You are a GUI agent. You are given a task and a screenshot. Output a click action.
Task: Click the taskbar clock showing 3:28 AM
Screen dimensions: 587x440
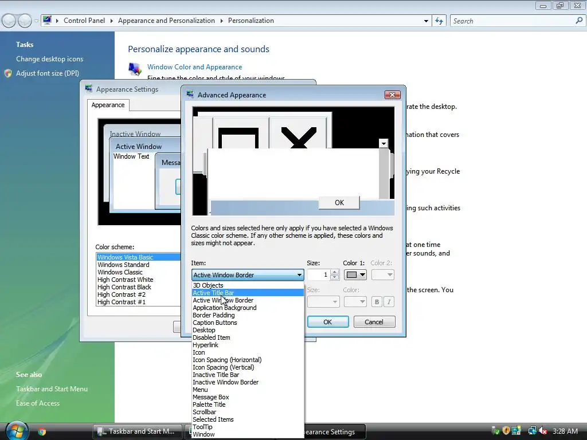(x=565, y=431)
